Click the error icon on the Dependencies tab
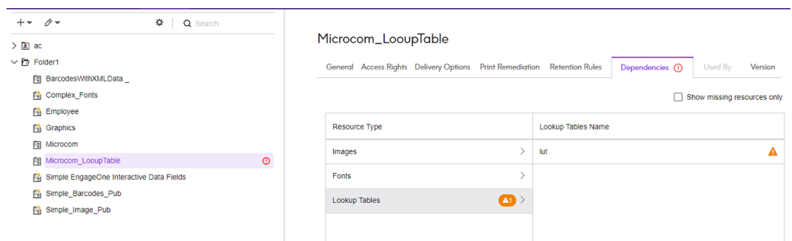This screenshot has height=241, width=792. [678, 68]
